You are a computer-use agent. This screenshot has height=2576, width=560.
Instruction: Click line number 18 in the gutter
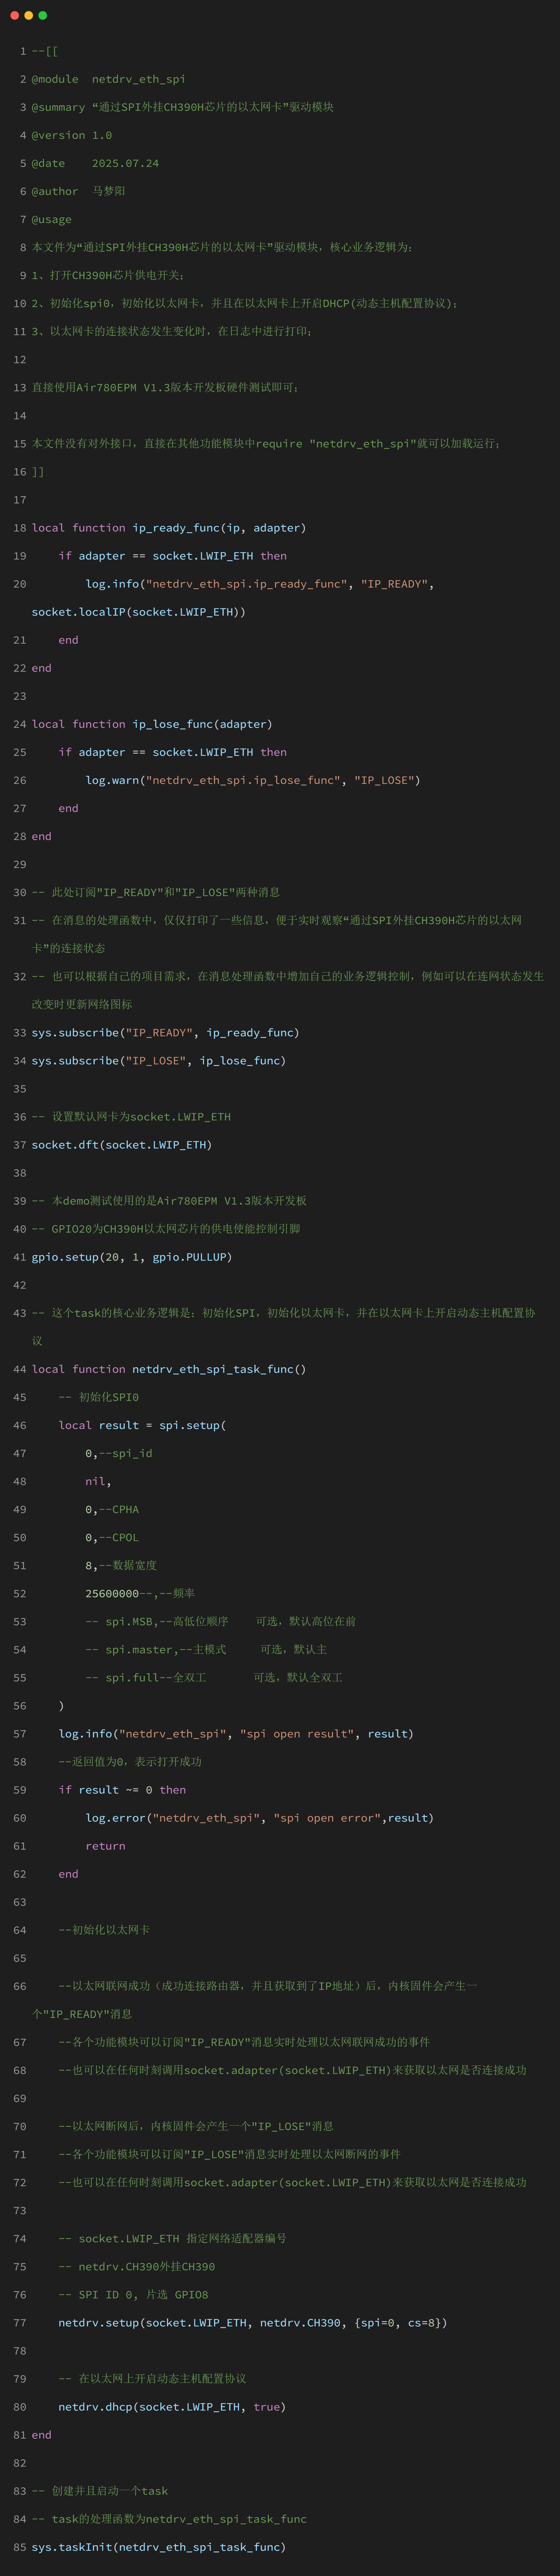click(20, 528)
